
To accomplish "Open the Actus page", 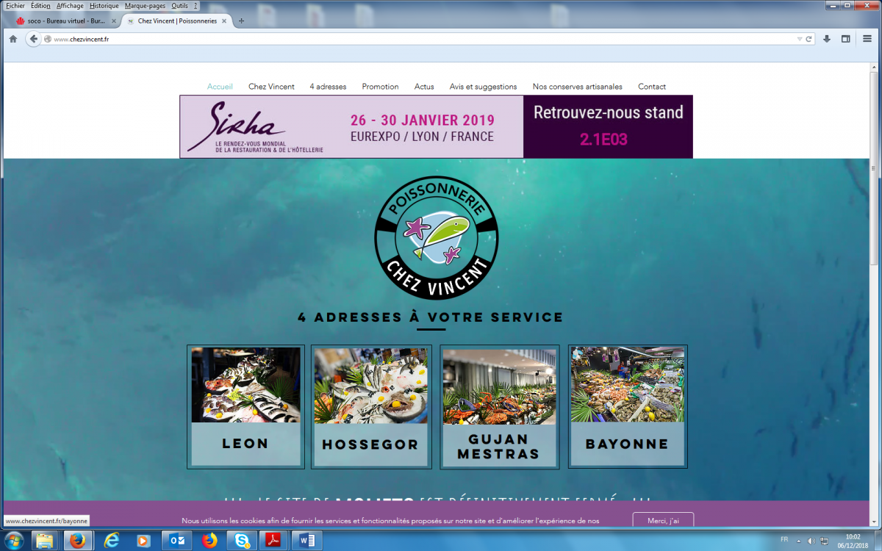I will click(424, 87).
